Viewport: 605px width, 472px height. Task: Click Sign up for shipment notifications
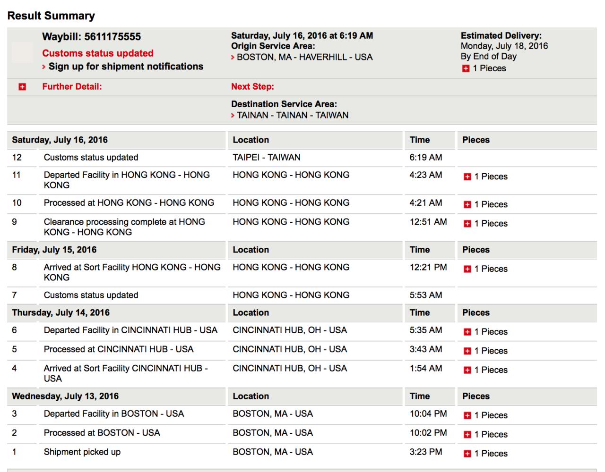(126, 67)
